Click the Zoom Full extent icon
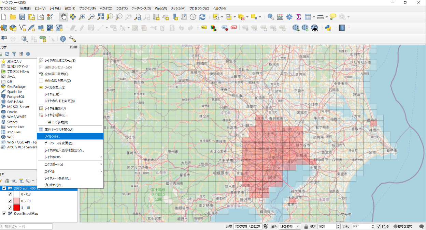 tap(101, 17)
